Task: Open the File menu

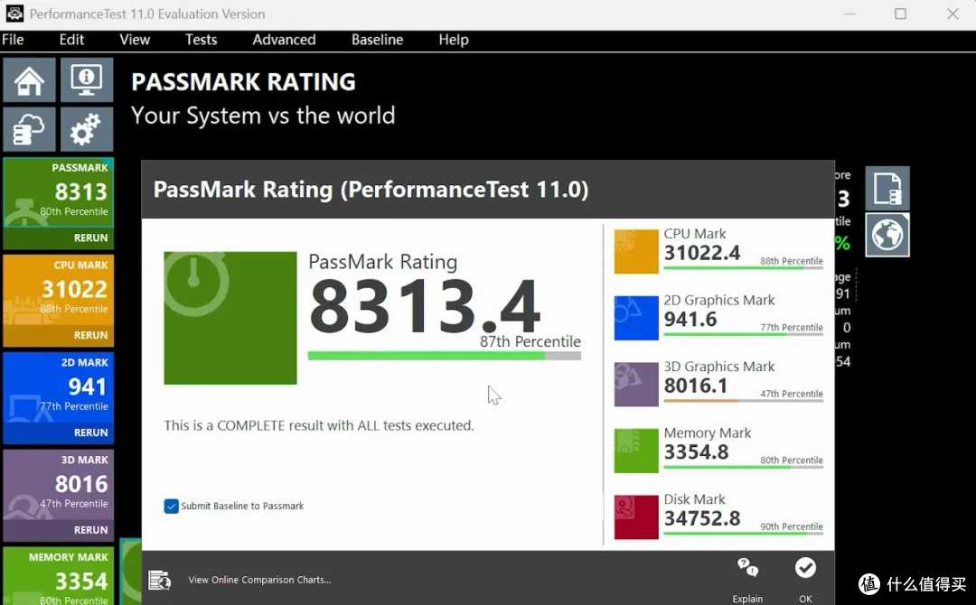Action: click(13, 40)
